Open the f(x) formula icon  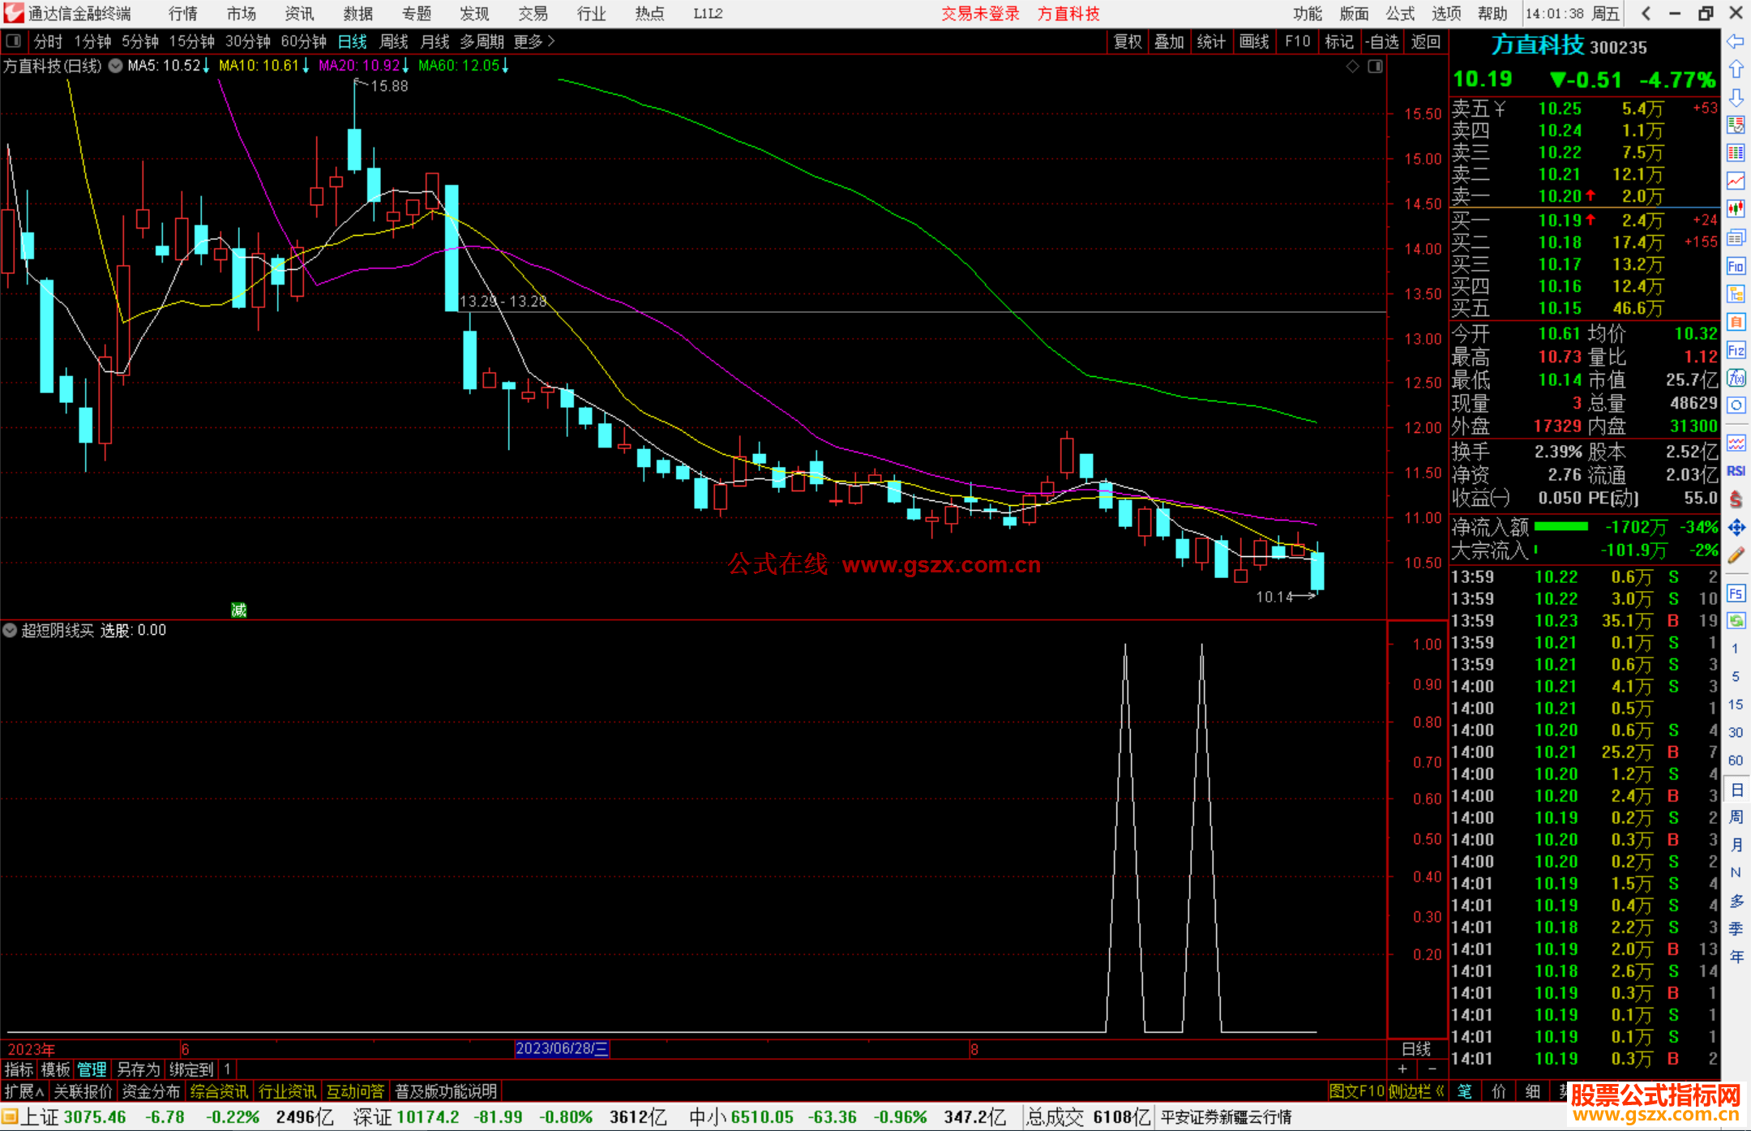[1736, 378]
